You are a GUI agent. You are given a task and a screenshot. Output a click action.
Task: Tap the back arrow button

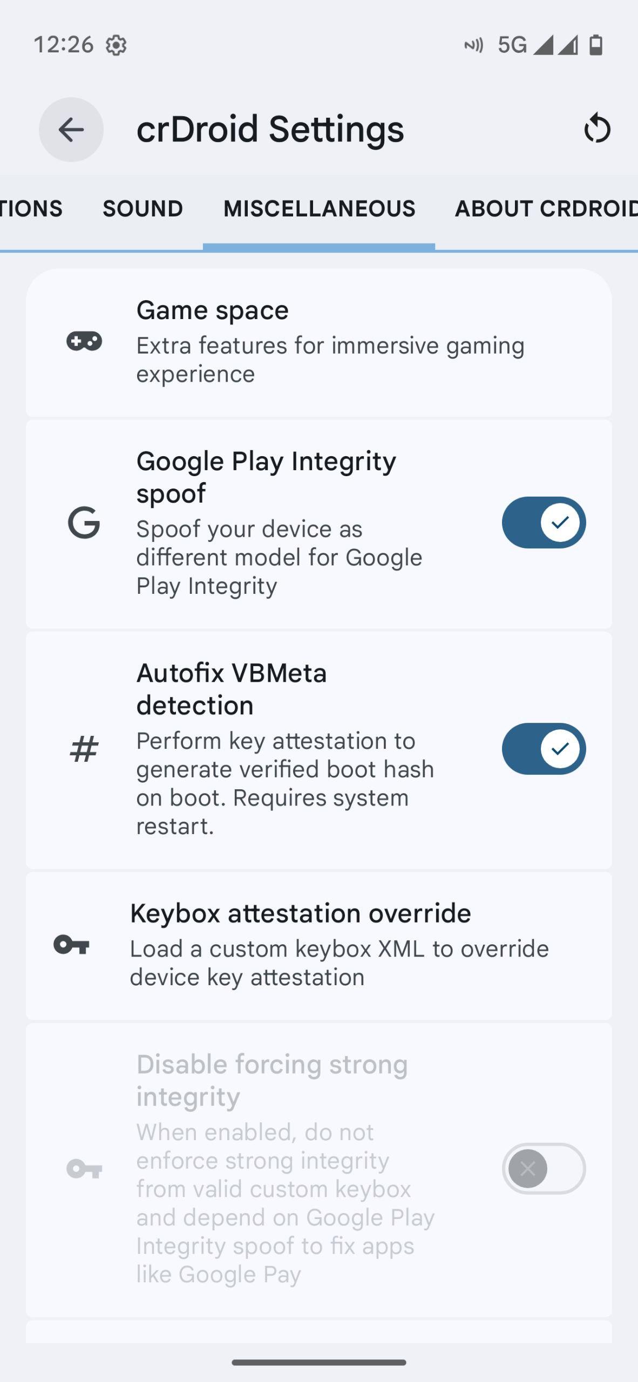click(71, 130)
